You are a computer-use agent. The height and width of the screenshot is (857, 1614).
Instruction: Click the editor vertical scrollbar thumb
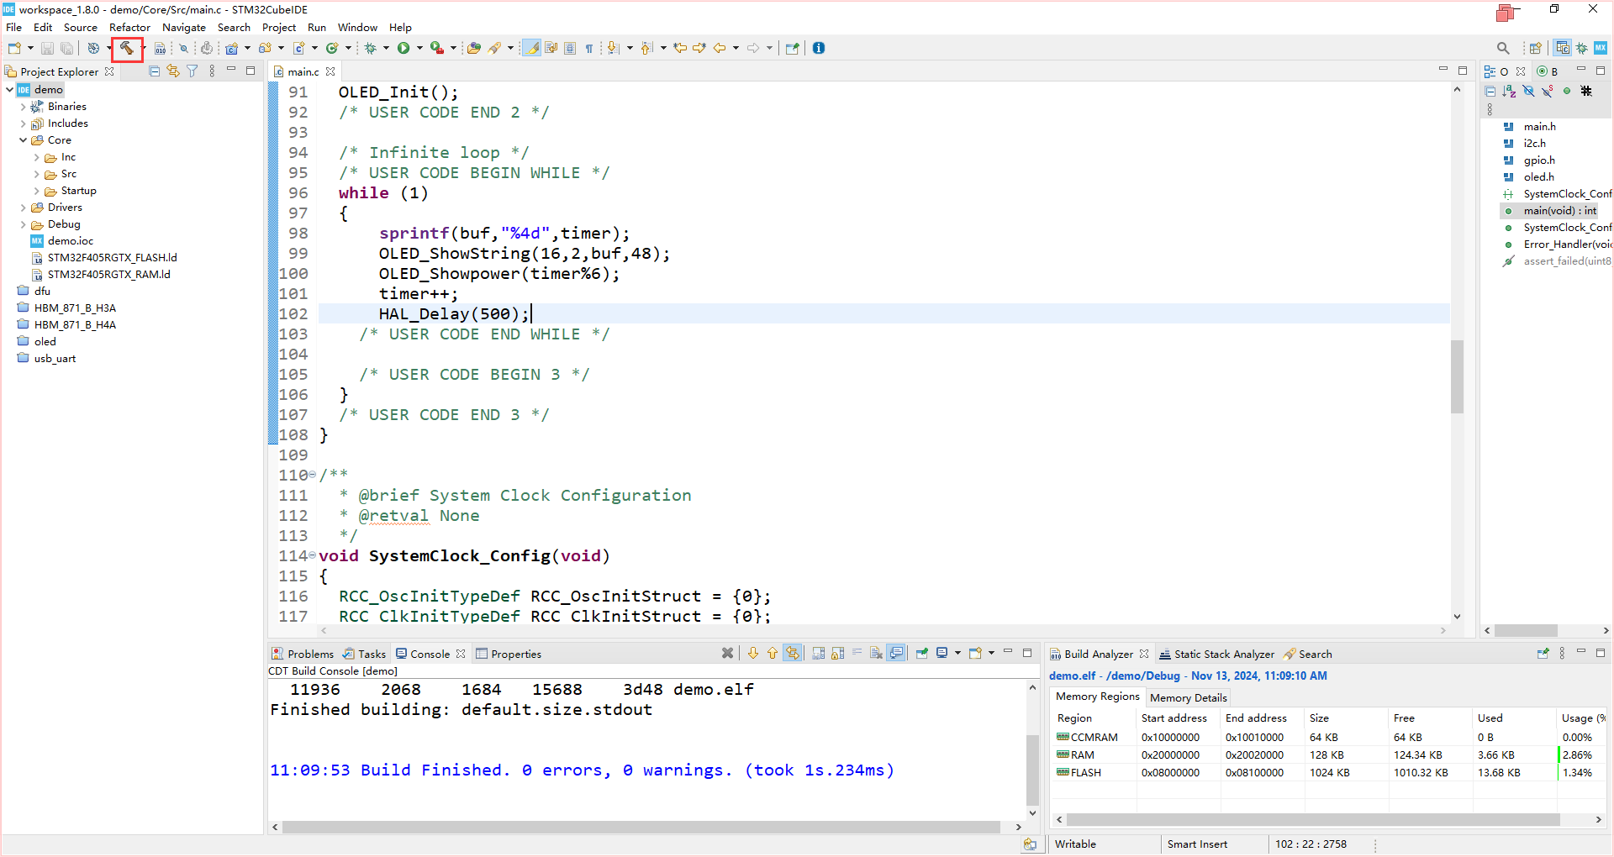click(1457, 376)
